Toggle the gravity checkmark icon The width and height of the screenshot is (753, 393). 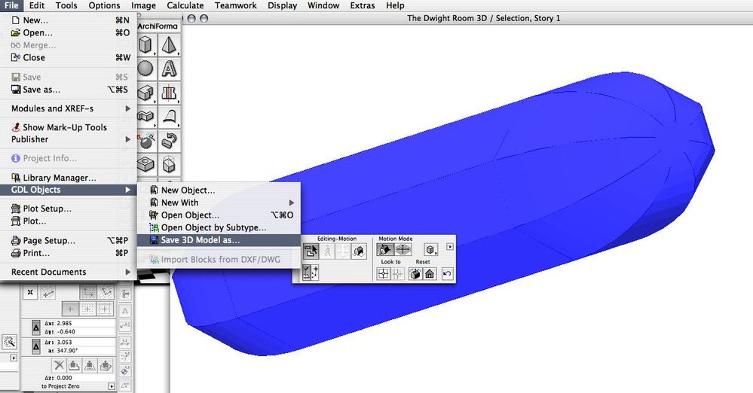pyautogui.click(x=306, y=273)
